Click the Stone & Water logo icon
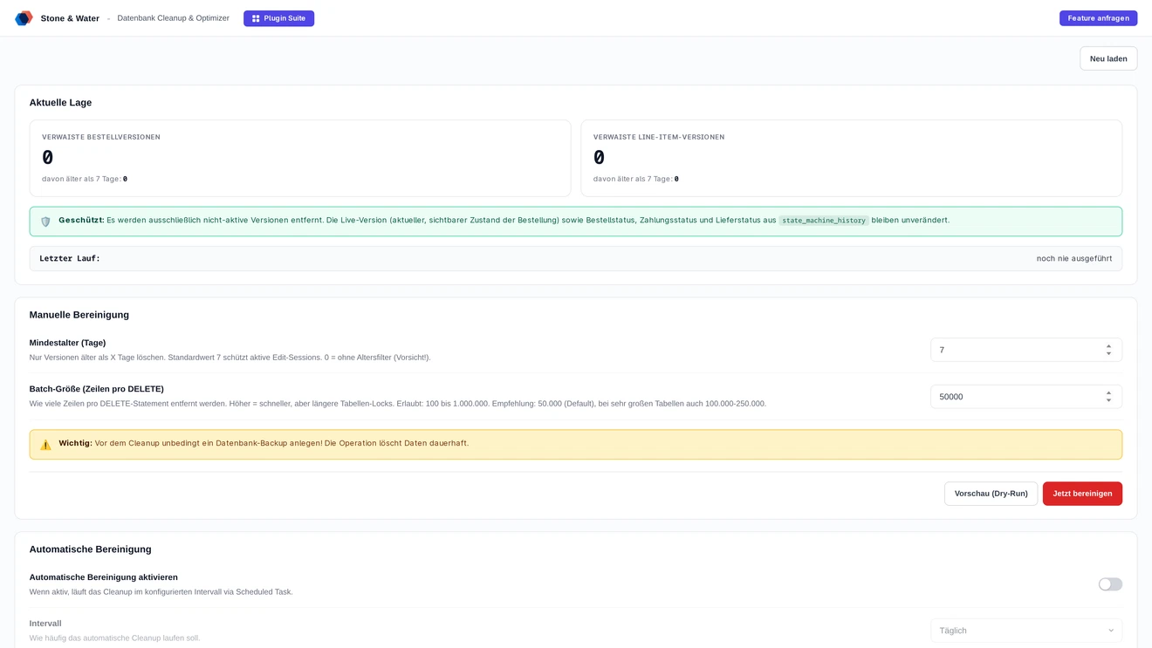Viewport: 1152px width, 648px height. point(24,18)
